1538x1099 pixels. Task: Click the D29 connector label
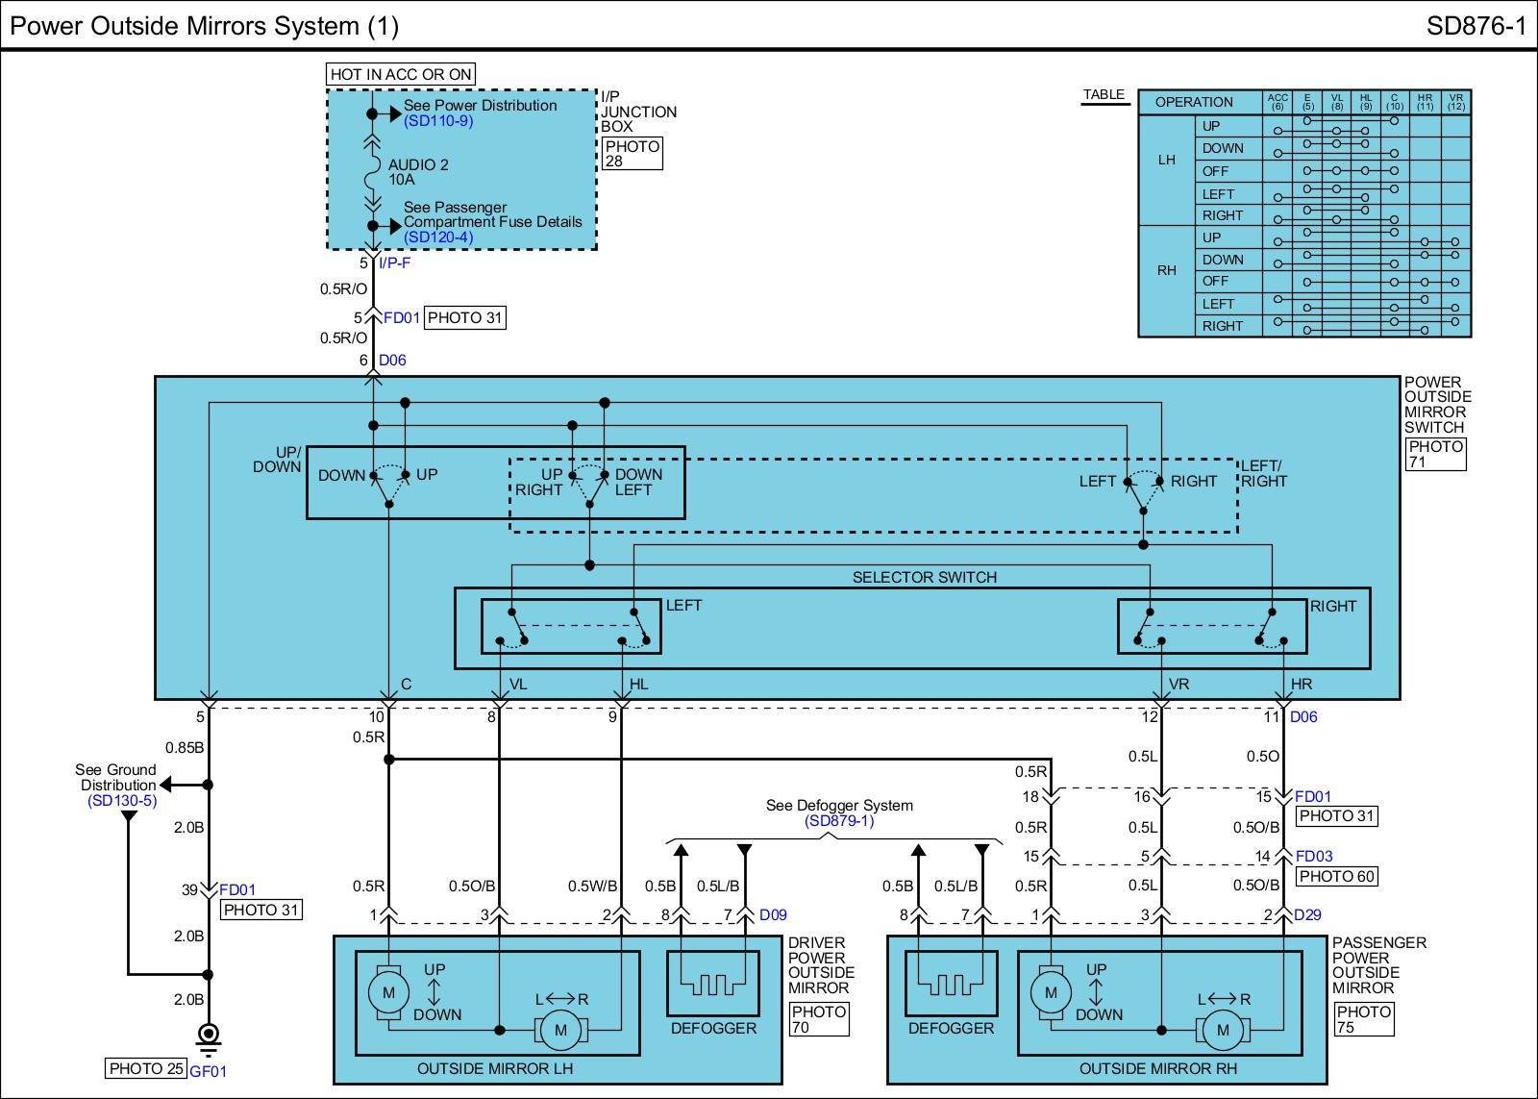pyautogui.click(x=1307, y=914)
